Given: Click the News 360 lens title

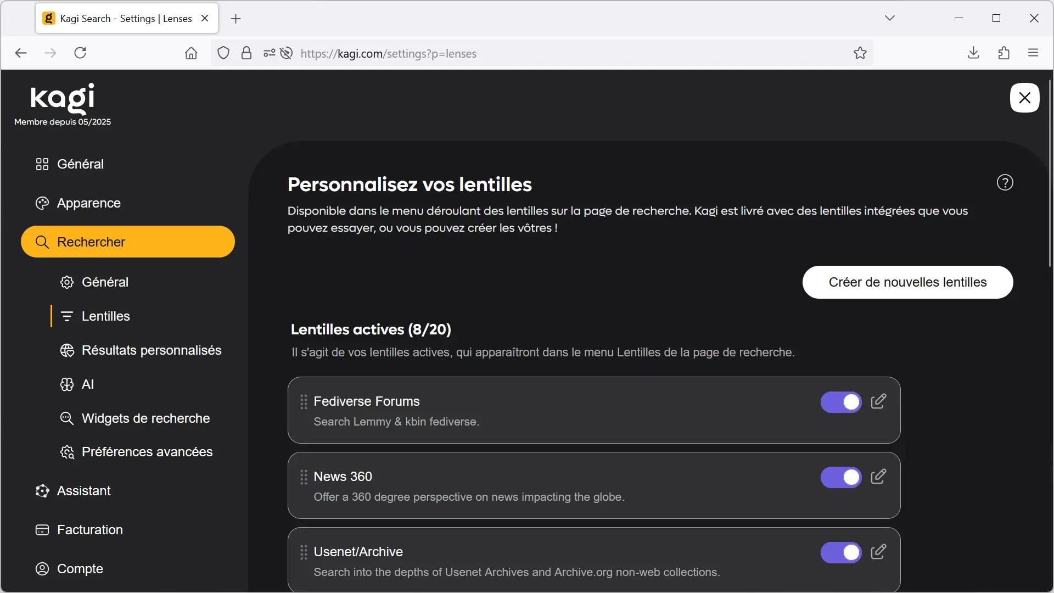Looking at the screenshot, I should click(x=343, y=477).
